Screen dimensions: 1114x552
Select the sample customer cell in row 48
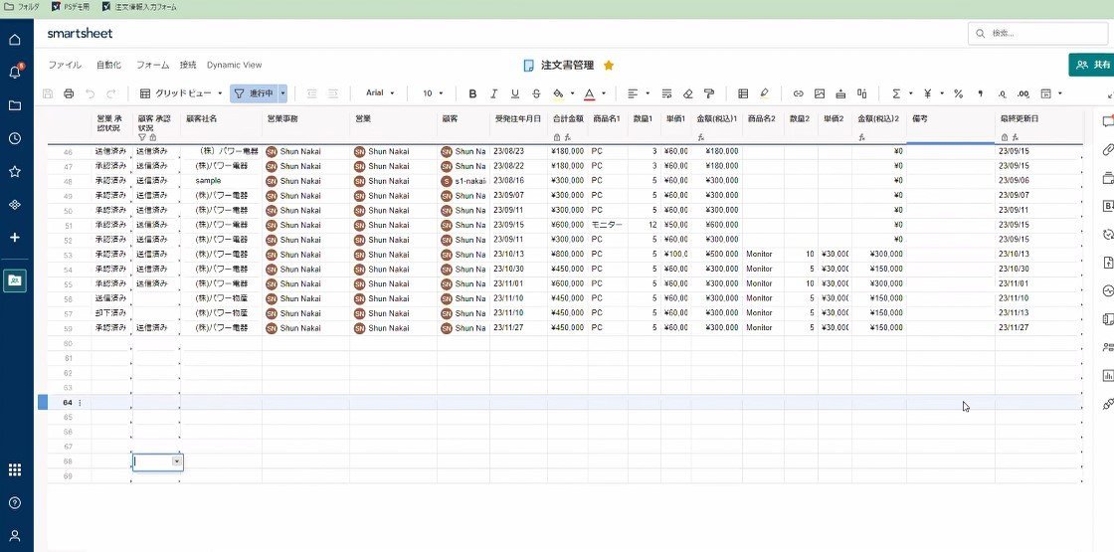coord(222,180)
